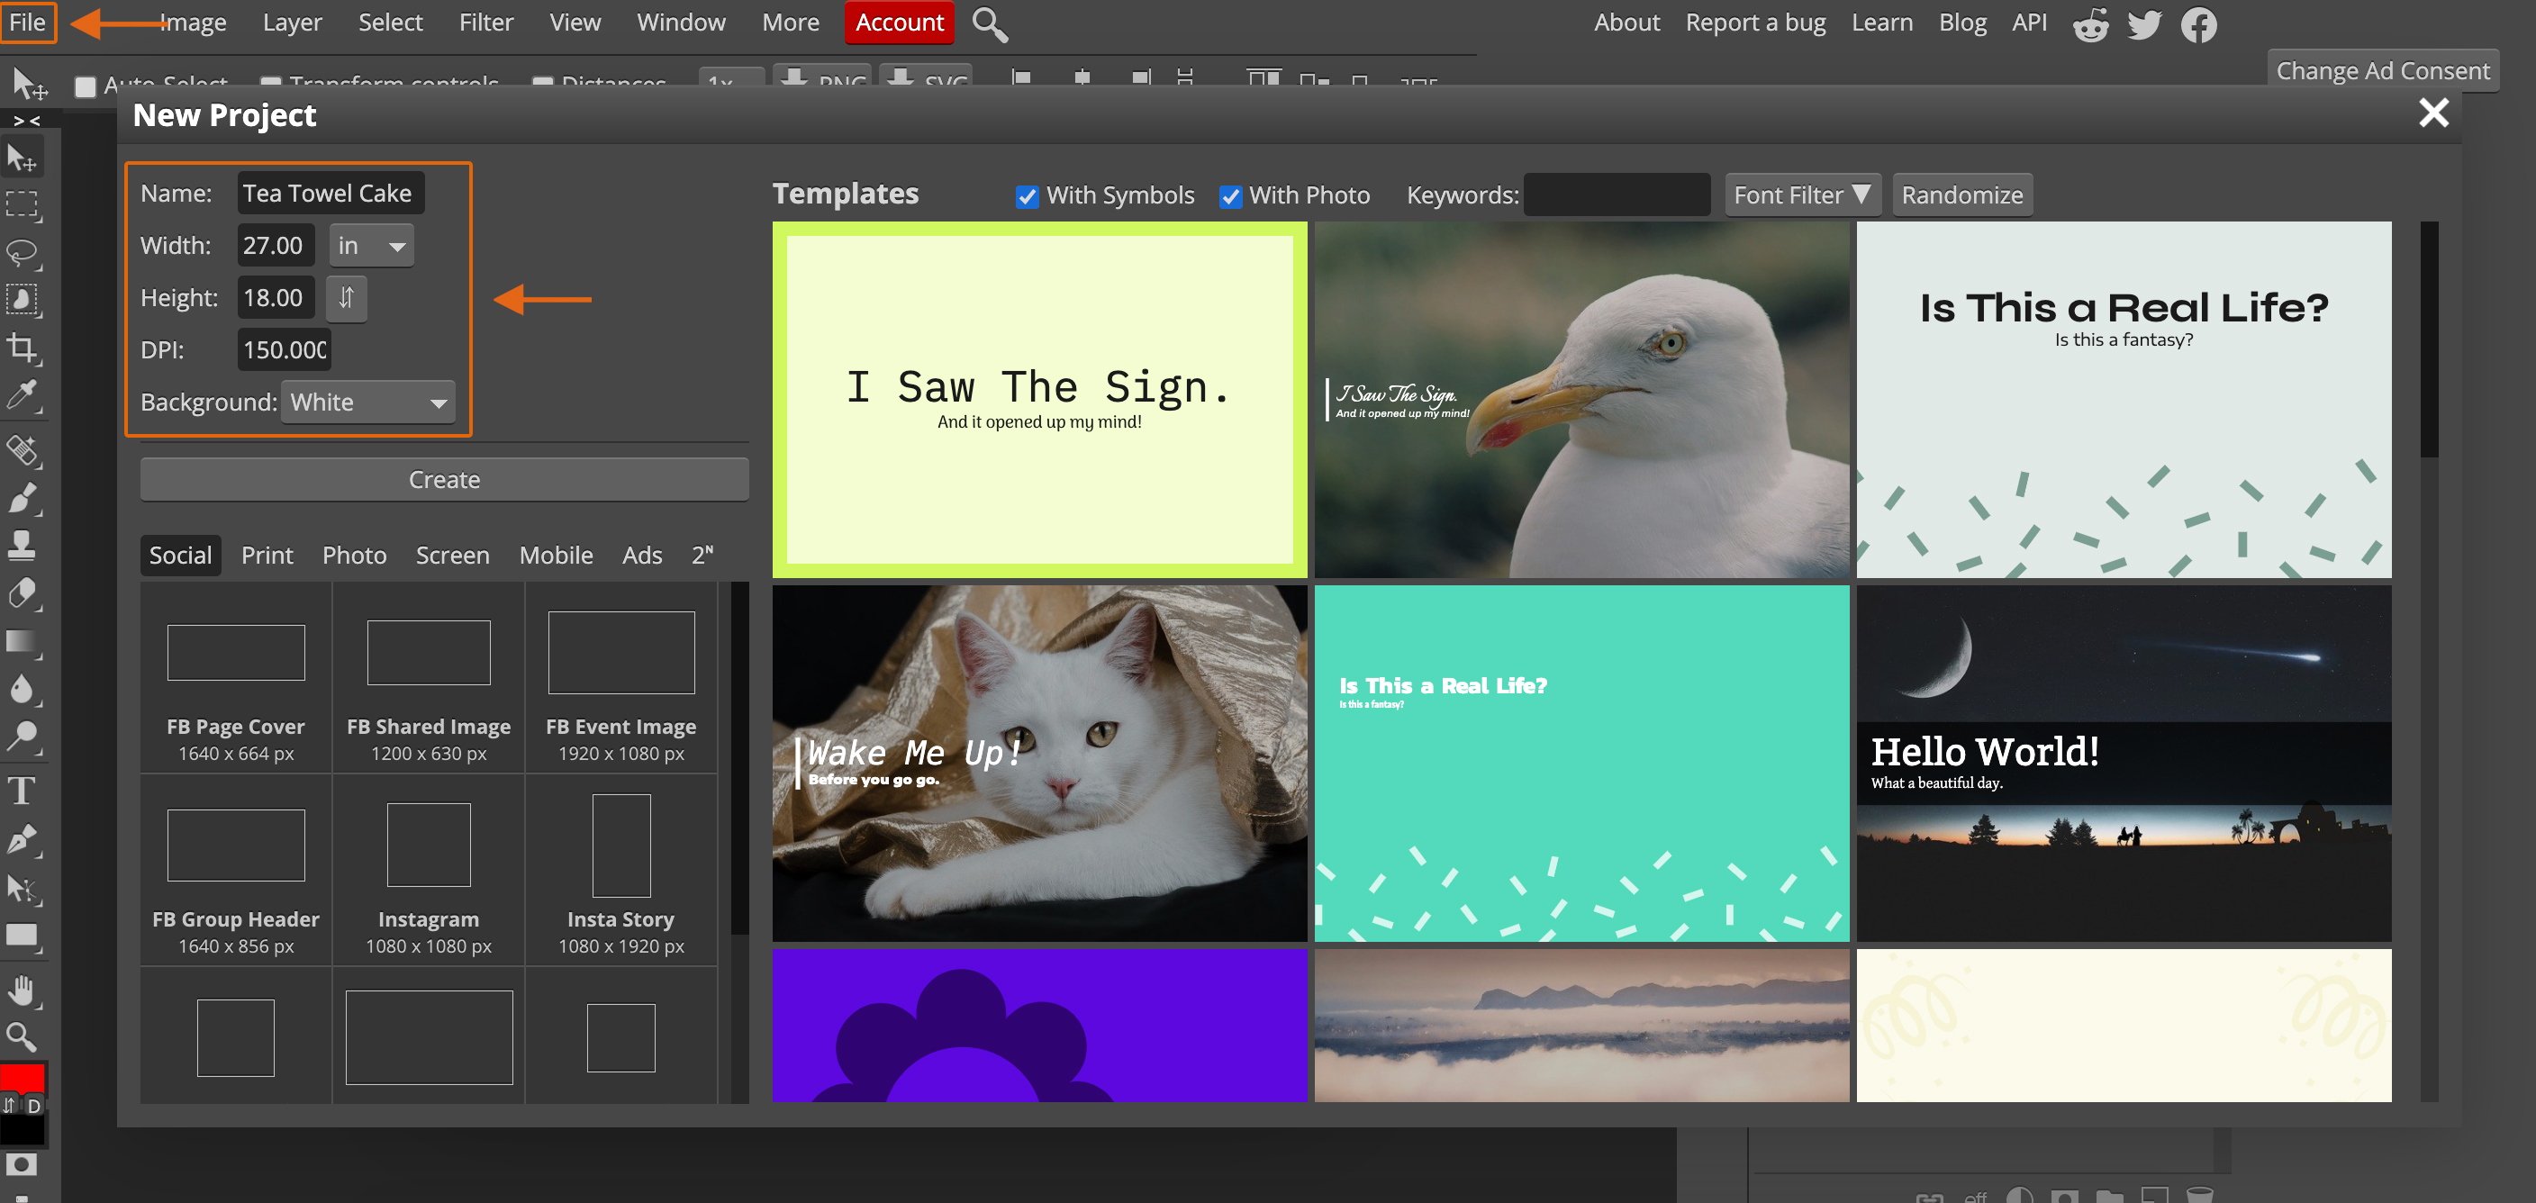2536x1203 pixels.
Task: Uncheck With Photo checkbox
Action: 1230,196
